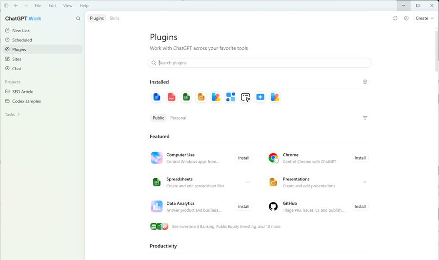This screenshot has width=439, height=260.
Task: Open the installed blue sparkle plugin icon
Action: pos(260,97)
